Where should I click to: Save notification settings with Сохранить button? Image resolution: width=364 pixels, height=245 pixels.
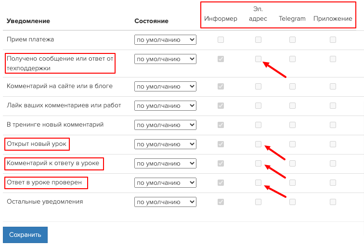tap(25, 235)
